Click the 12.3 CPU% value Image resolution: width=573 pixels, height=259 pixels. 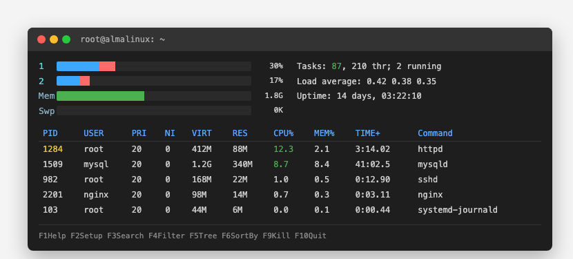pyautogui.click(x=283, y=149)
